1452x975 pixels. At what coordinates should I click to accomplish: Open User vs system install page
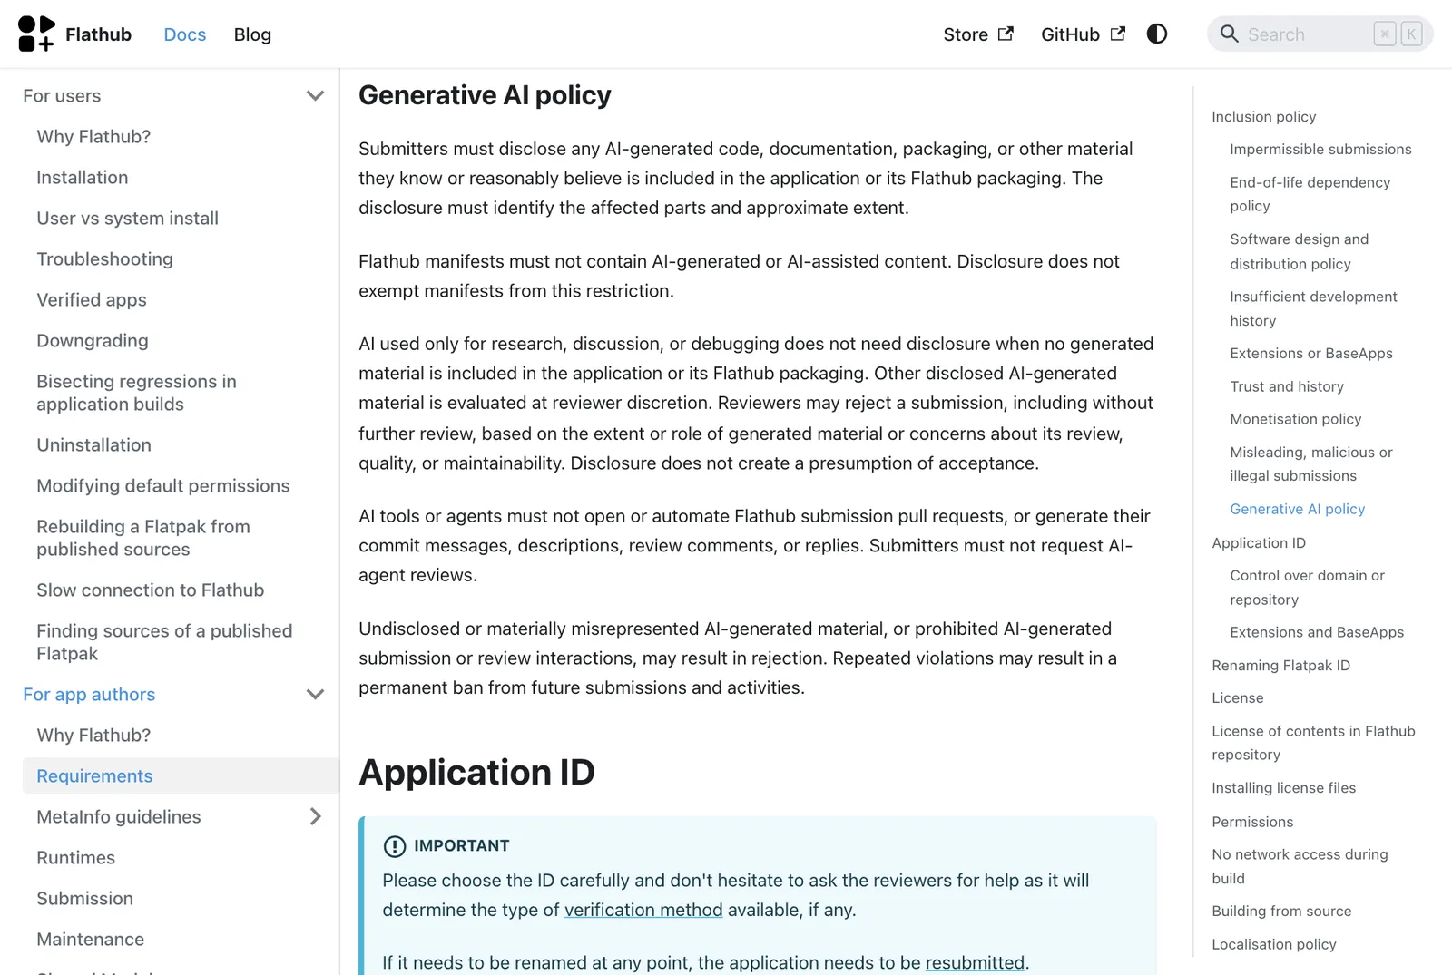pyautogui.click(x=128, y=218)
